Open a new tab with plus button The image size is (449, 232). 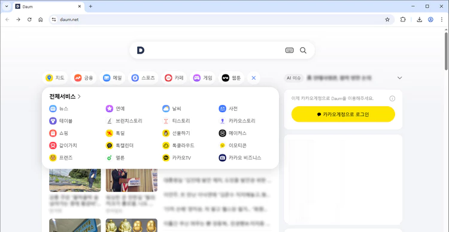coord(90,7)
